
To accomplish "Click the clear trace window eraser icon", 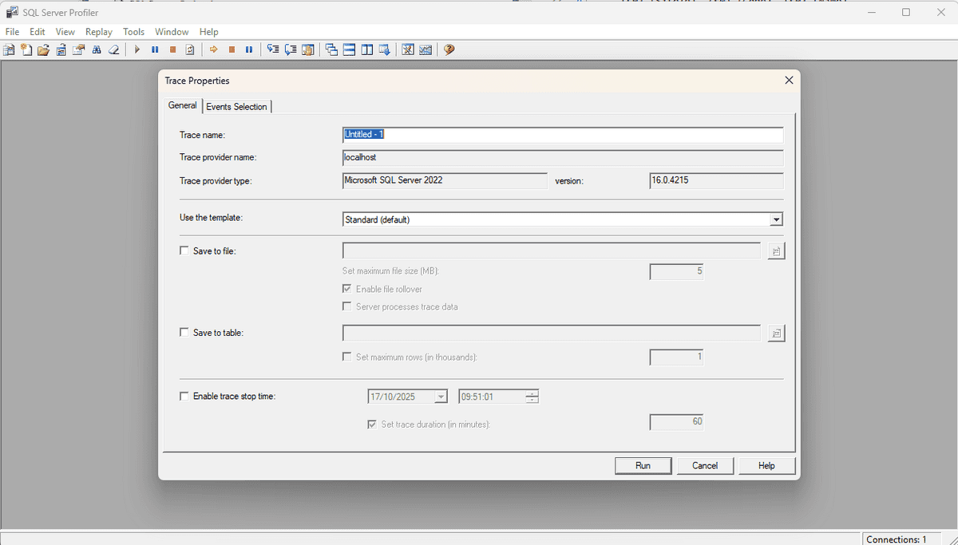I will click(x=113, y=49).
